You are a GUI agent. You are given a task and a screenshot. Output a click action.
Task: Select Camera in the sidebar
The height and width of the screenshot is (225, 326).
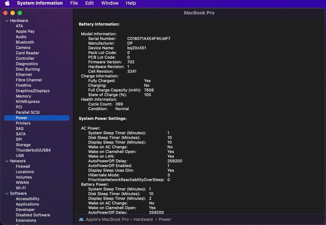coord(23,48)
